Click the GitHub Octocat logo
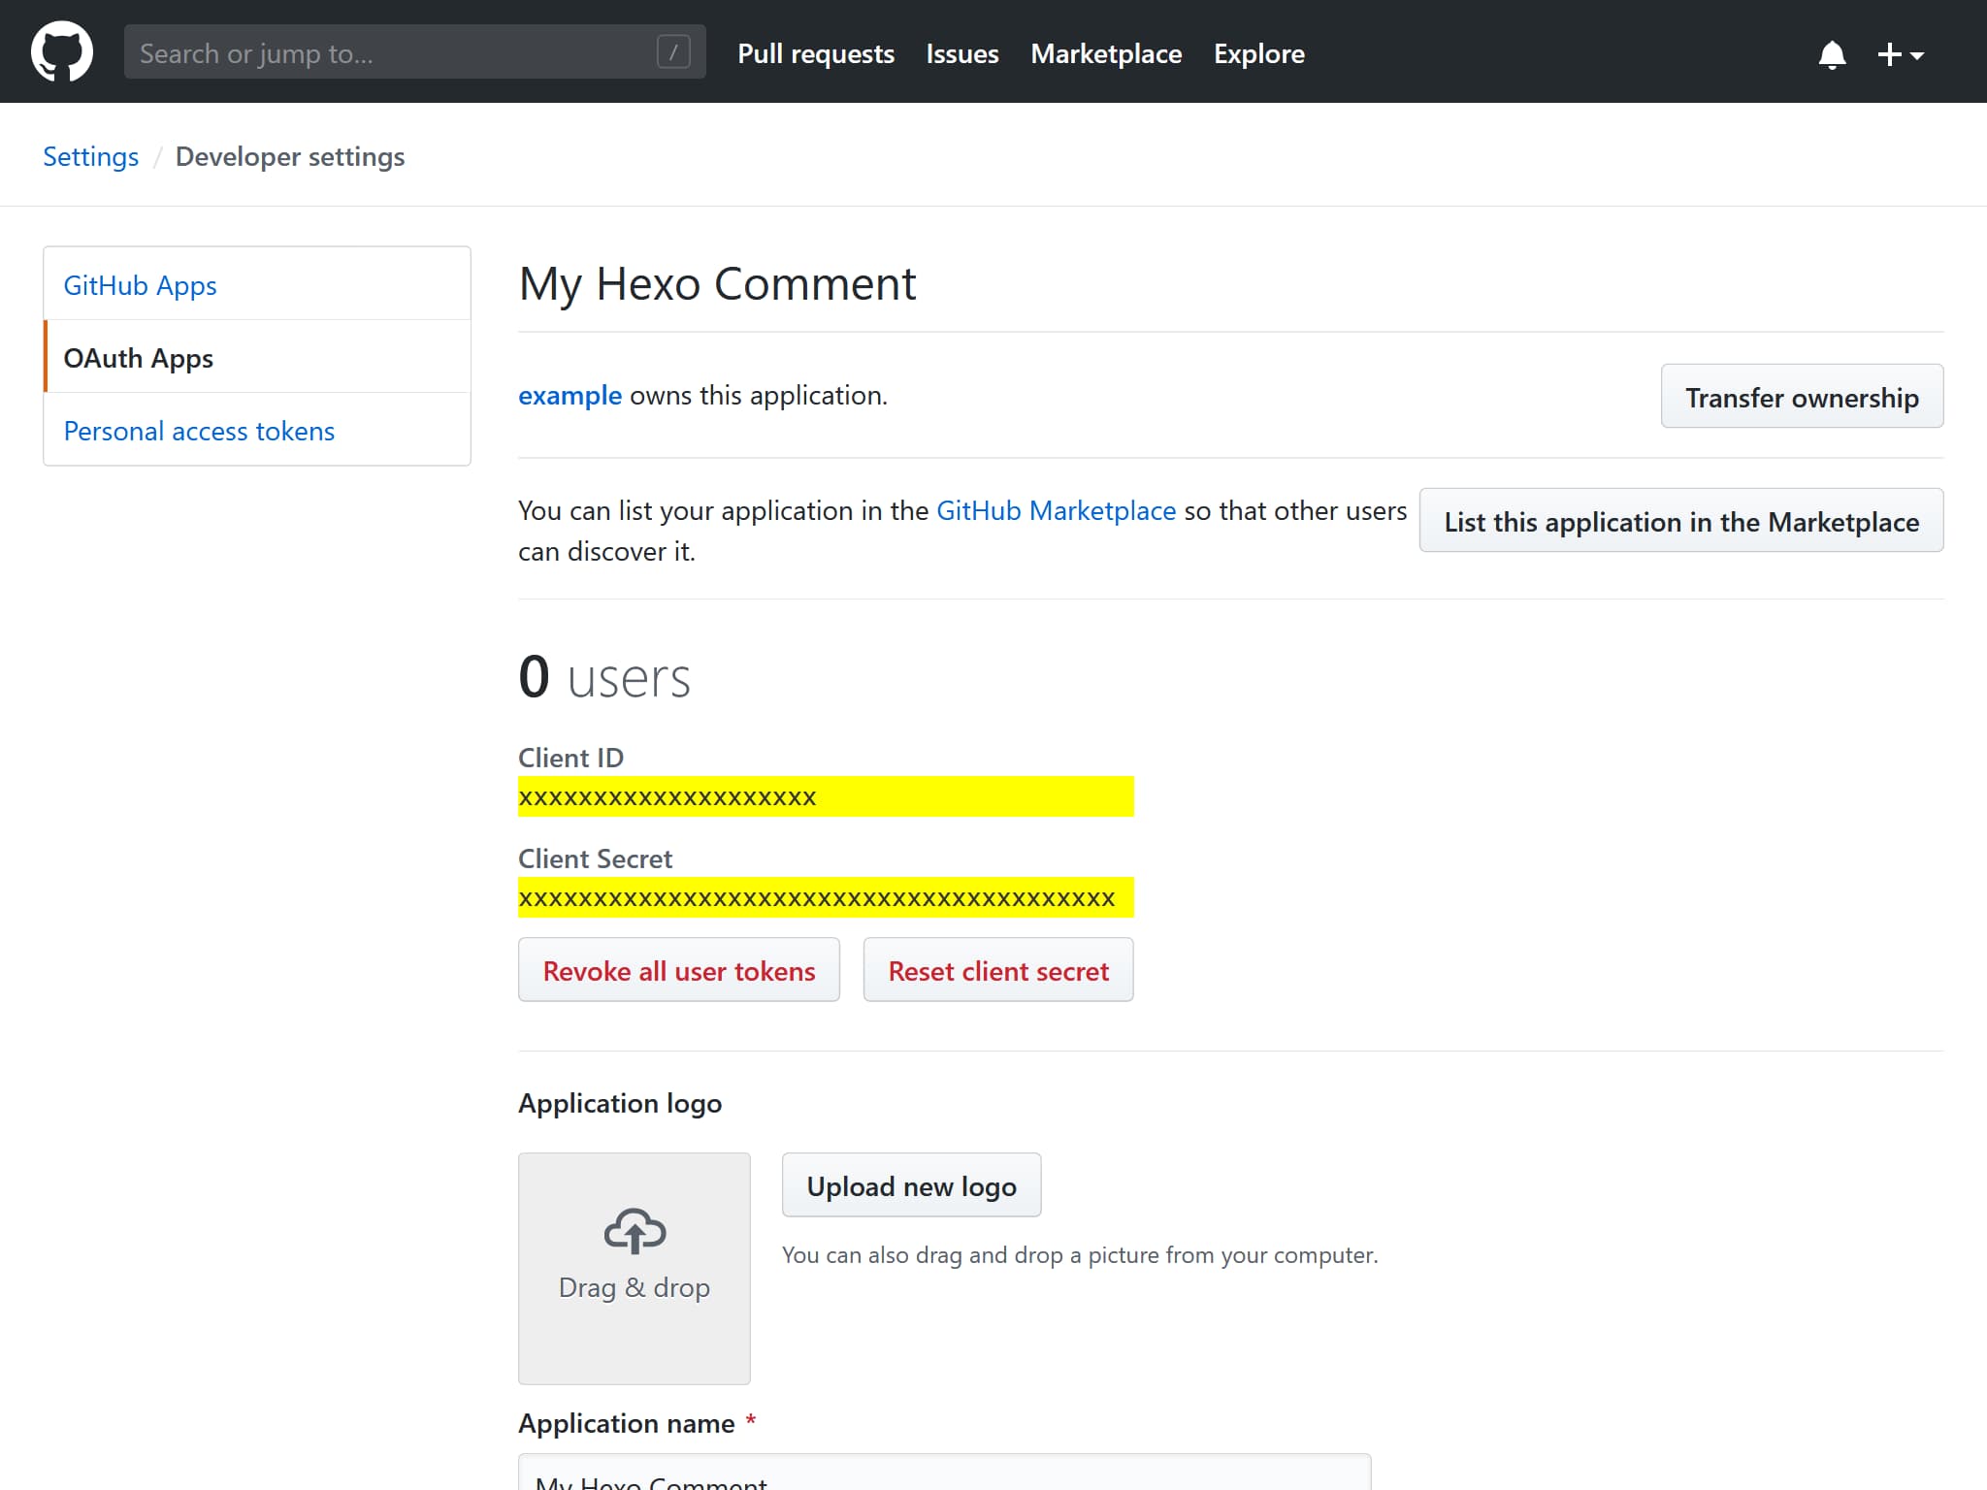This screenshot has width=1987, height=1490. [62, 52]
